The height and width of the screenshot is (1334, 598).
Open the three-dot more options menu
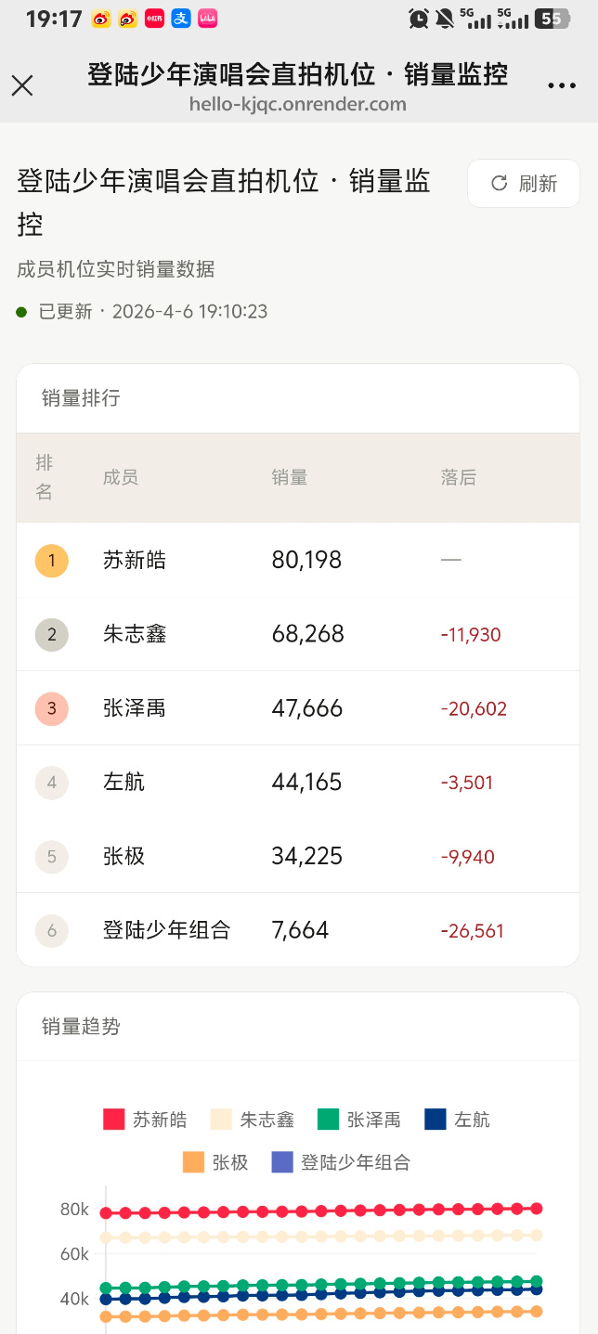(x=562, y=84)
